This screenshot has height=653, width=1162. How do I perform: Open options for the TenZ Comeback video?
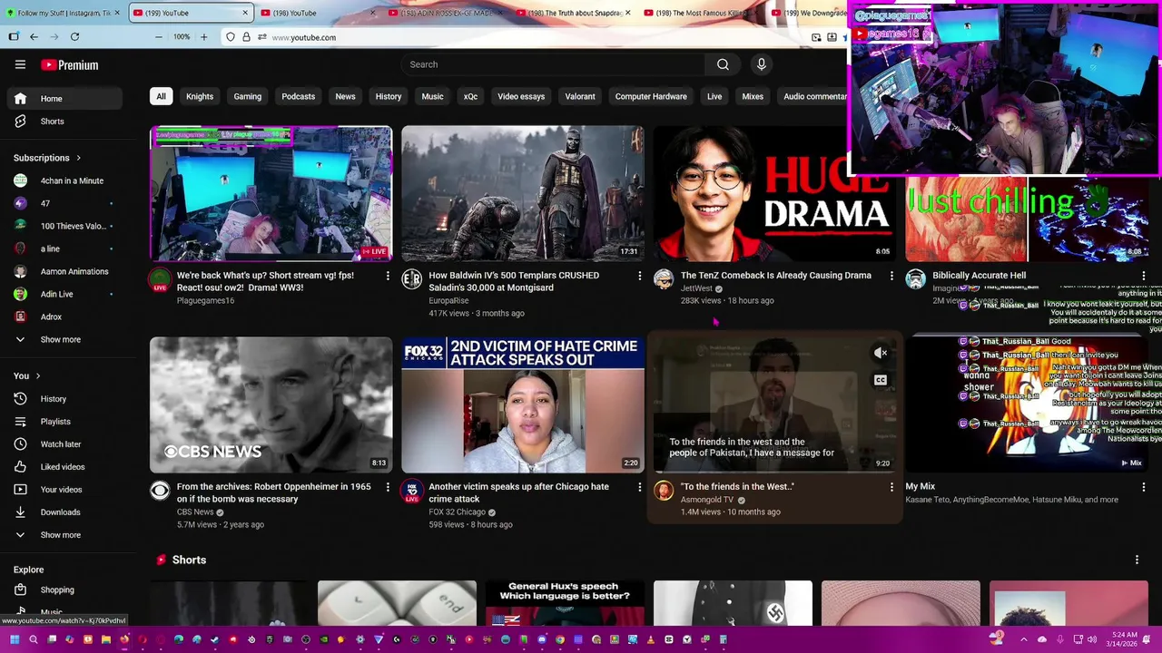(x=891, y=276)
